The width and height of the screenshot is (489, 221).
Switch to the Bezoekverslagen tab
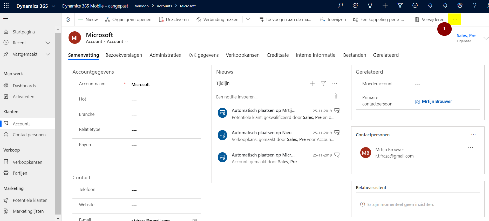coord(124,55)
